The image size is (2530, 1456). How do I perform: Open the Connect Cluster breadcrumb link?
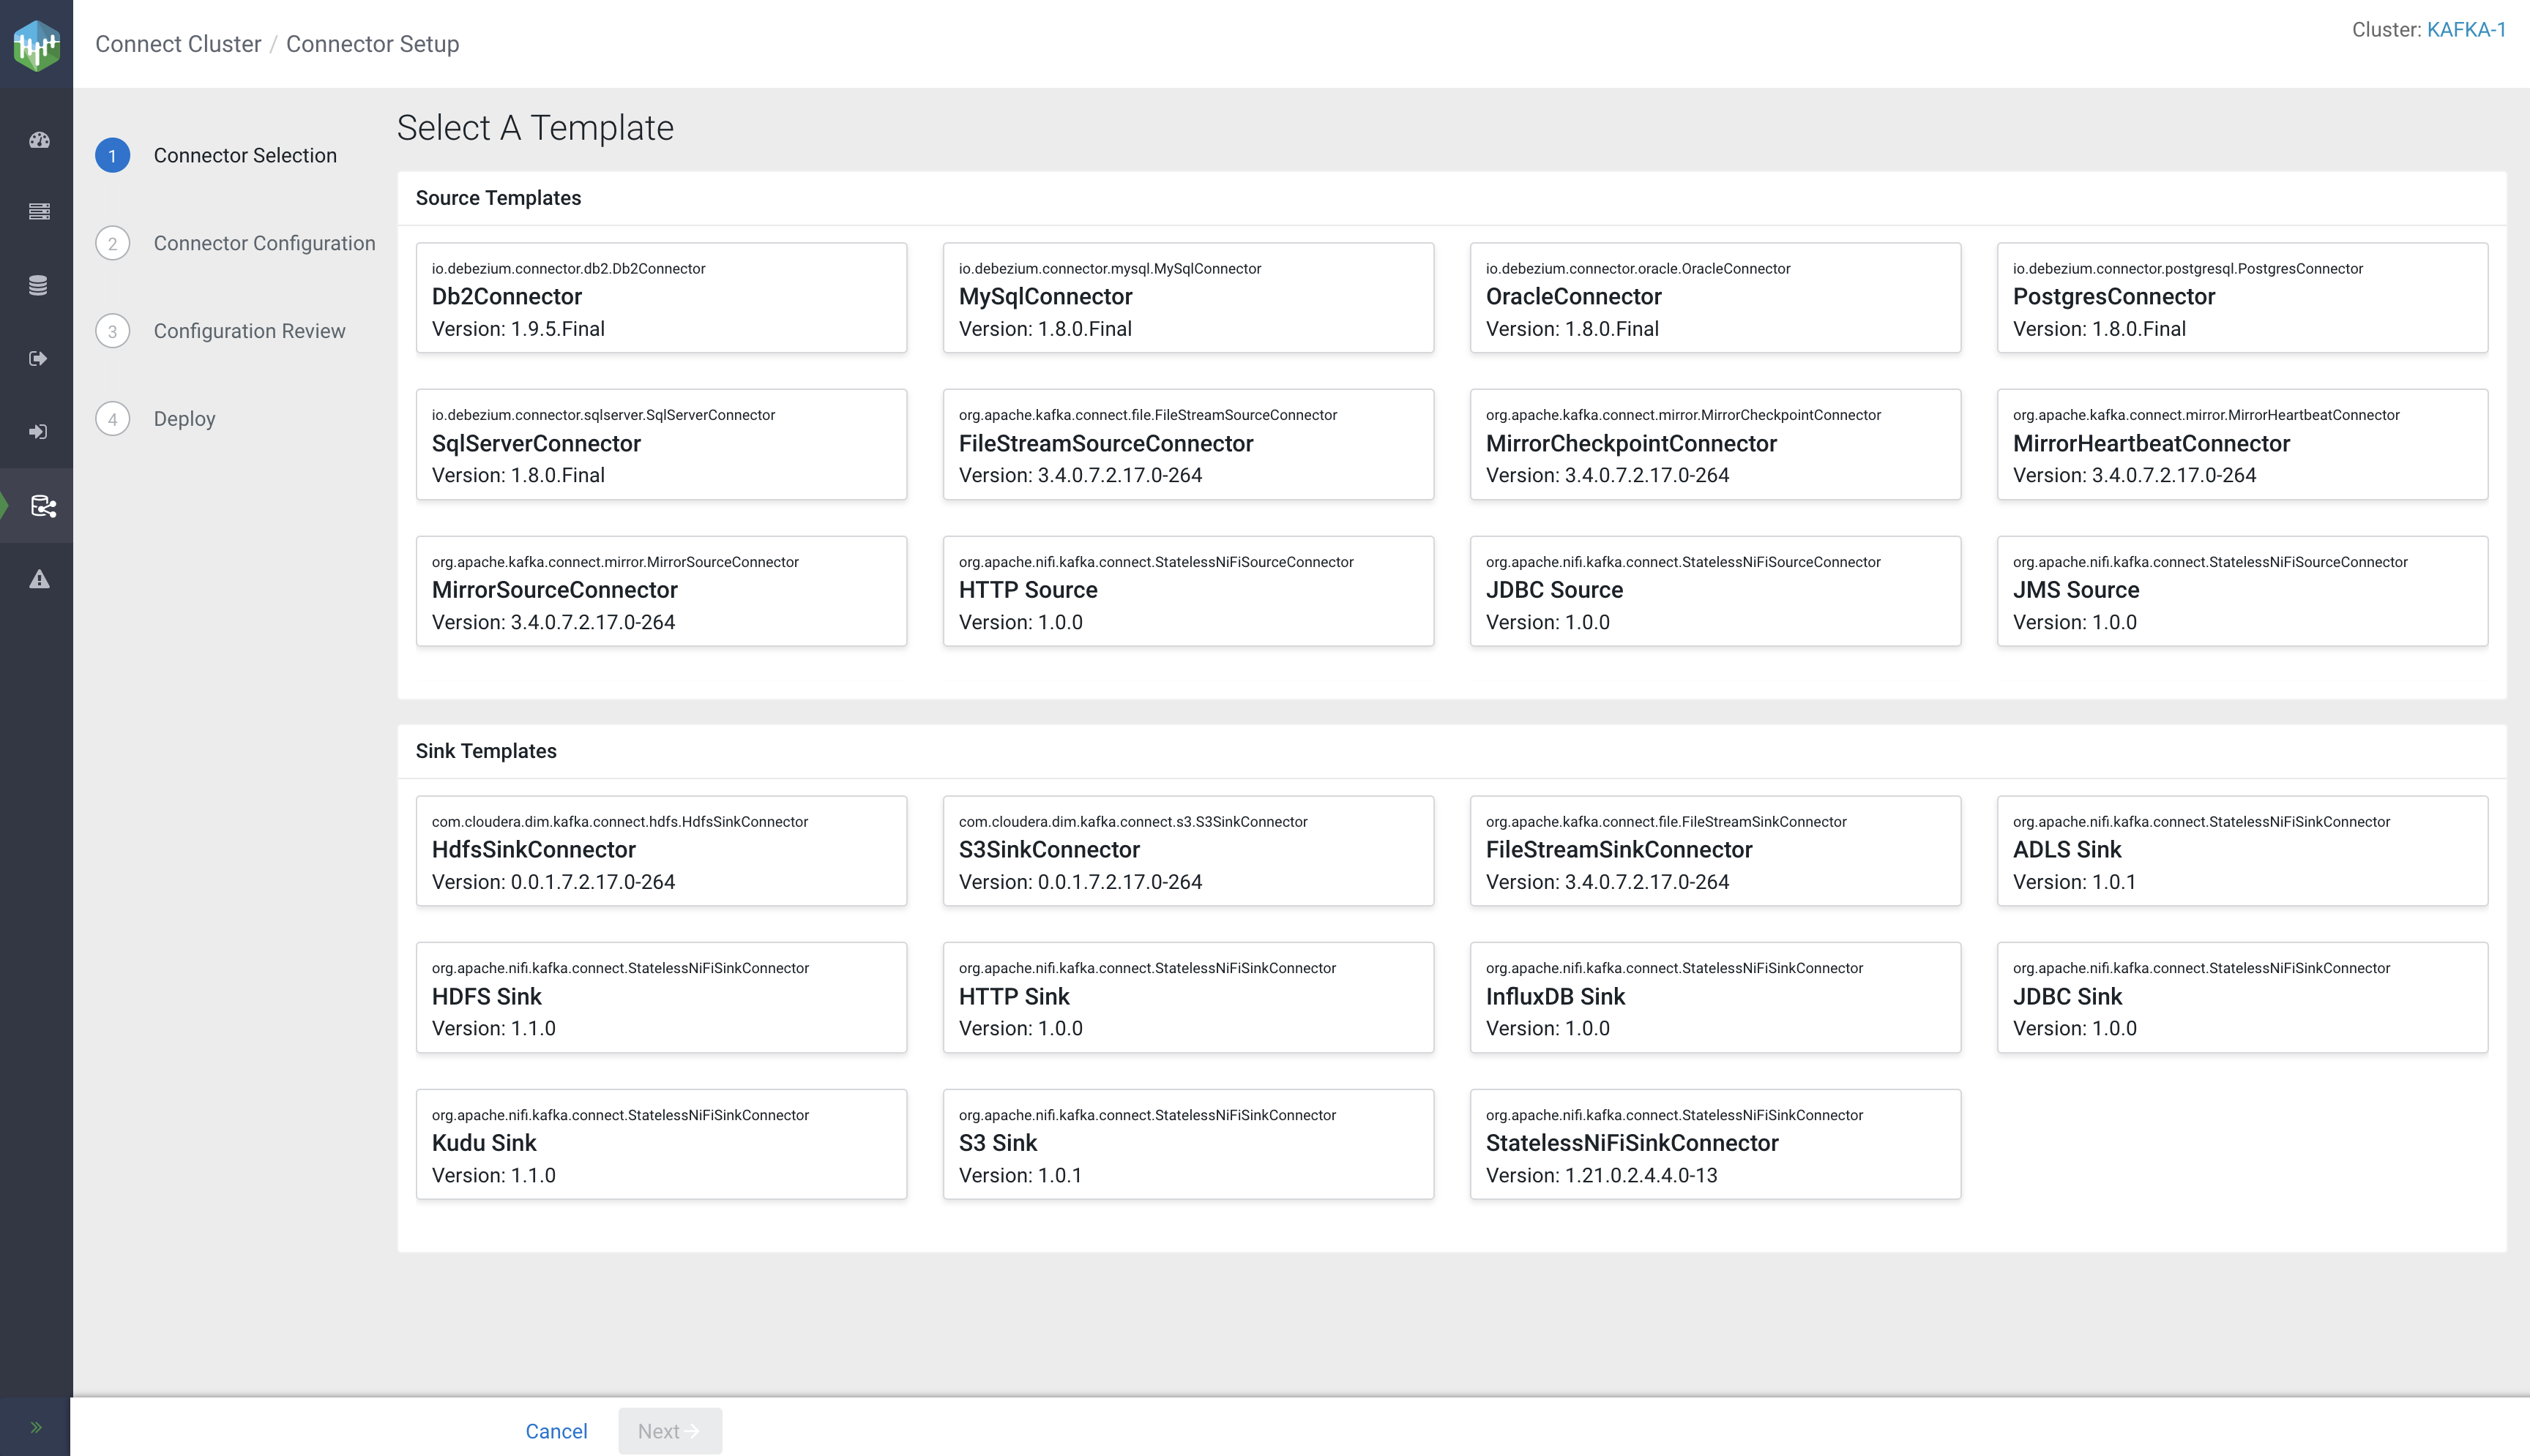(178, 44)
